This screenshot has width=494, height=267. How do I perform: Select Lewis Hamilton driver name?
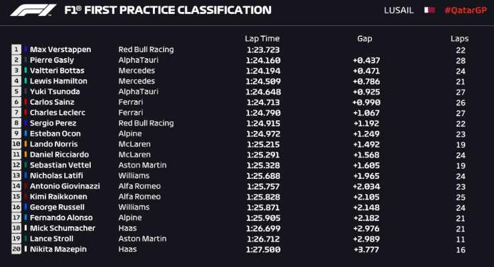(x=59, y=81)
